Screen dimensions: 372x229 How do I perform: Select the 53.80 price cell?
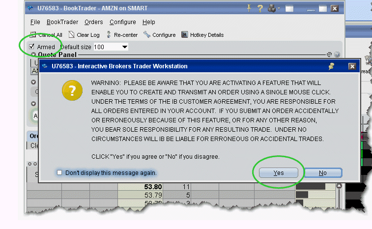tap(140, 187)
